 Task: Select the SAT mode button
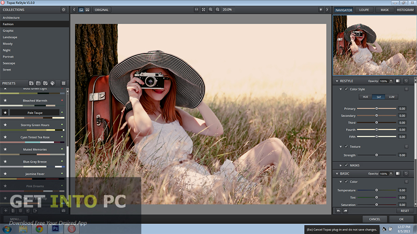[x=379, y=97]
